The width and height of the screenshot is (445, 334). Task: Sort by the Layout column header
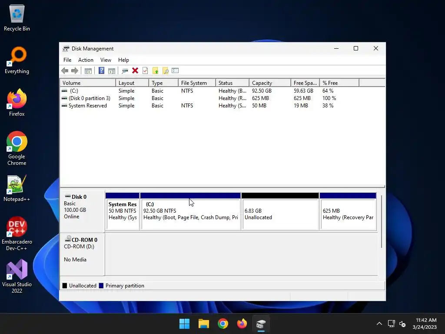click(x=132, y=83)
